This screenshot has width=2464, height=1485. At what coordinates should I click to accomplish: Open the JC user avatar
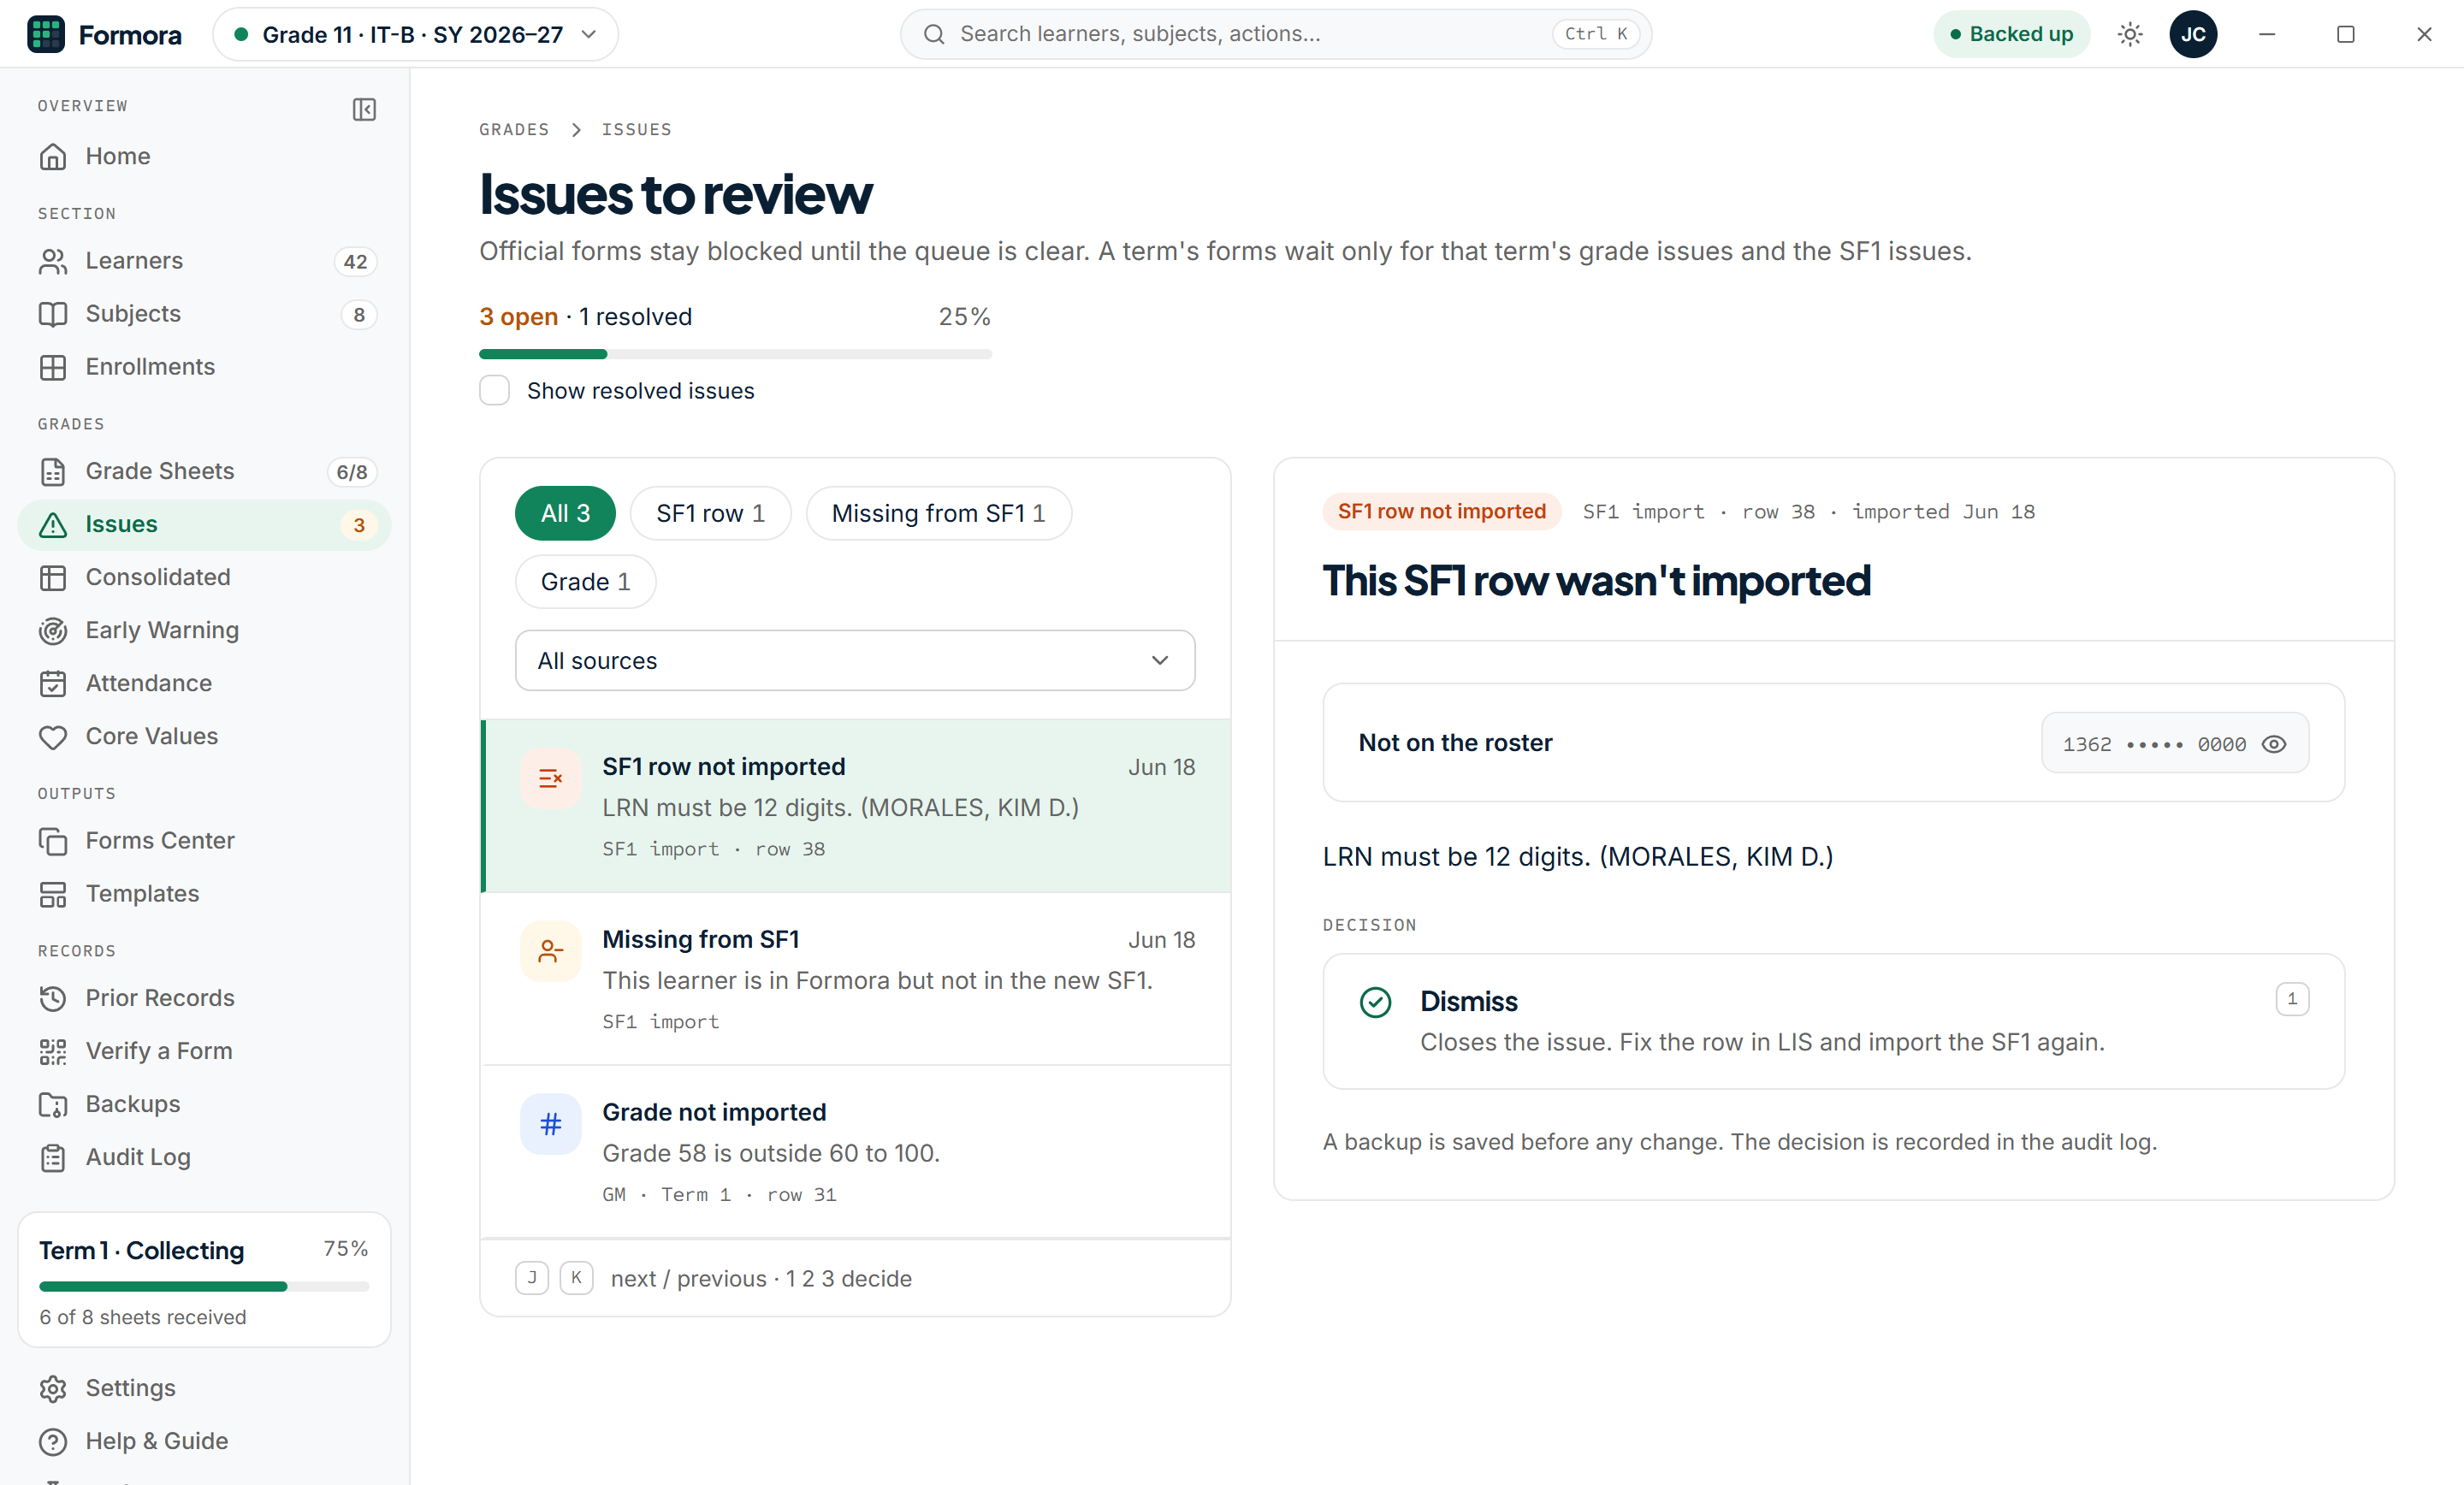2193,34
